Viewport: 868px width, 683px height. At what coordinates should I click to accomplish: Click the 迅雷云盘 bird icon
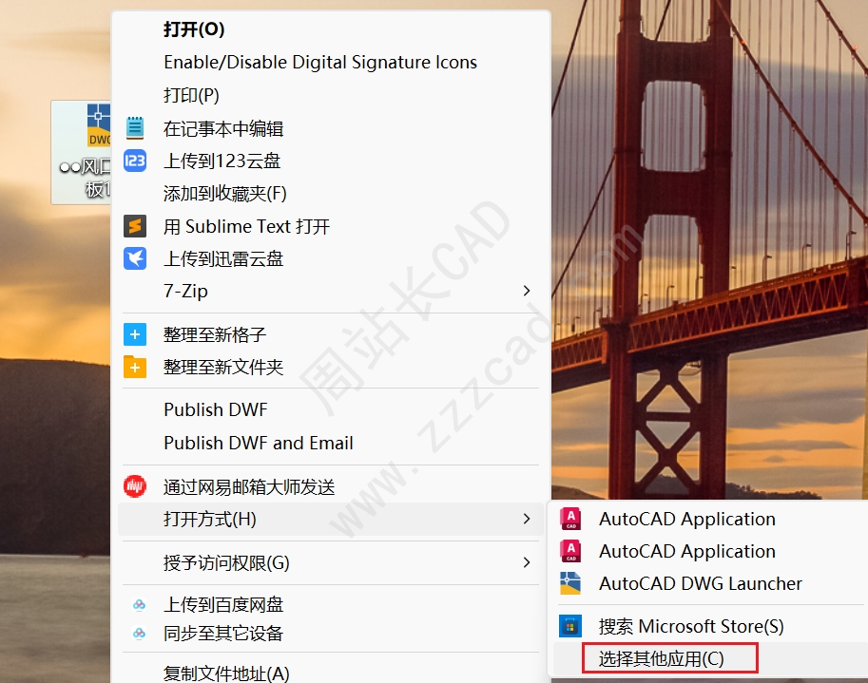(x=135, y=258)
